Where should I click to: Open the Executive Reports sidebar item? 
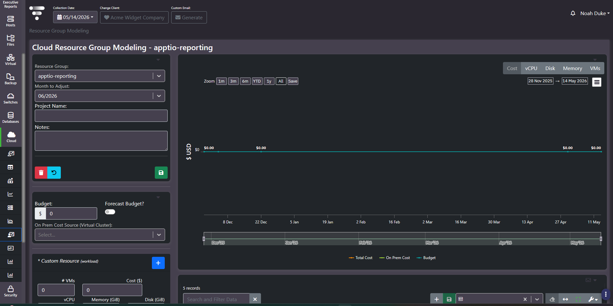click(x=11, y=4)
